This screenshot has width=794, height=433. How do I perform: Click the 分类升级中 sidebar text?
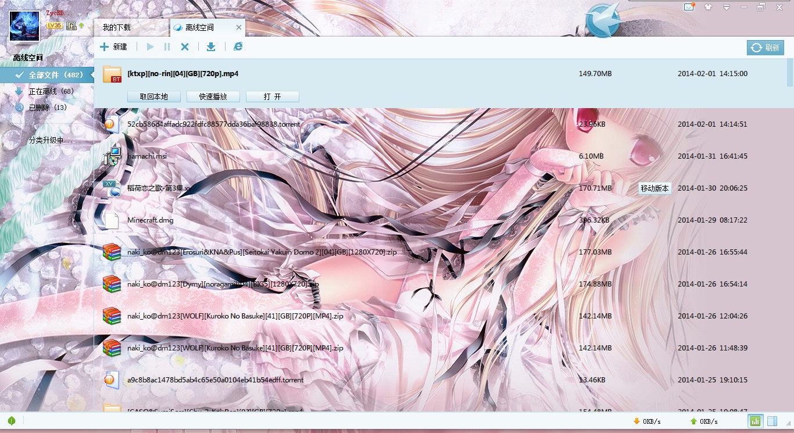(x=51, y=140)
